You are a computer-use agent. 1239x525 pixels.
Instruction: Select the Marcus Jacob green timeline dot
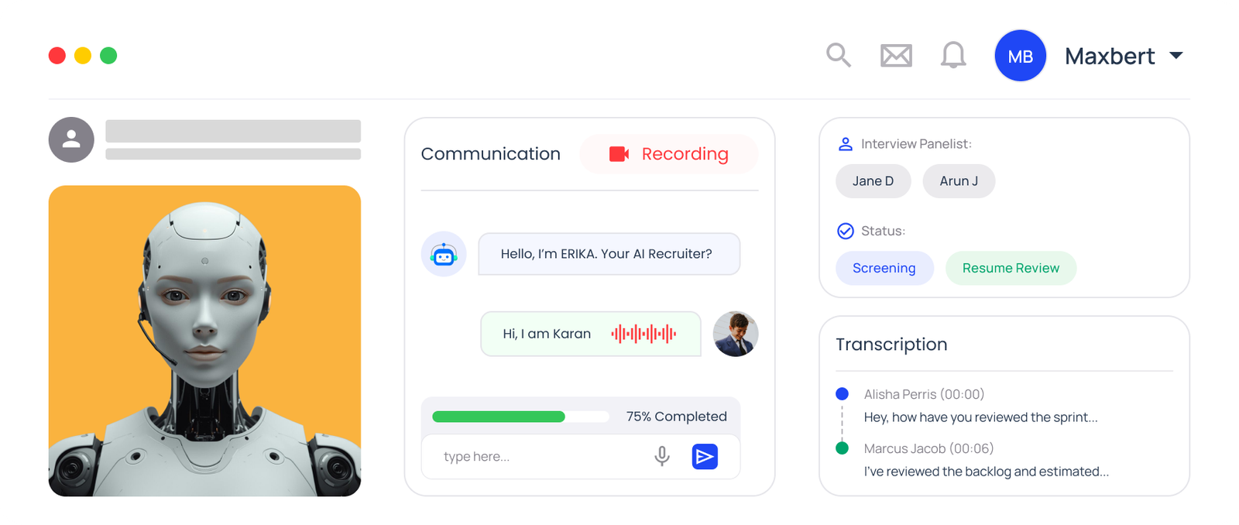tap(843, 448)
